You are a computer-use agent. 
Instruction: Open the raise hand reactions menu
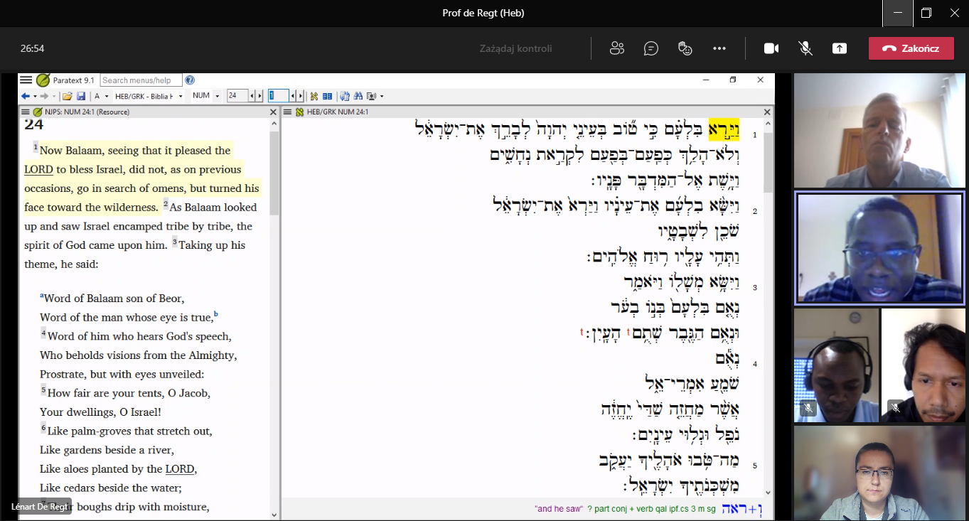coord(685,48)
